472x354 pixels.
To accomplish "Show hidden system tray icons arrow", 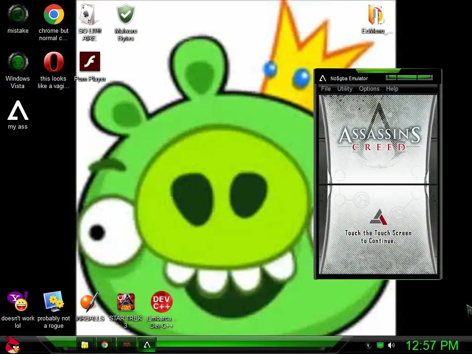I will [368, 346].
